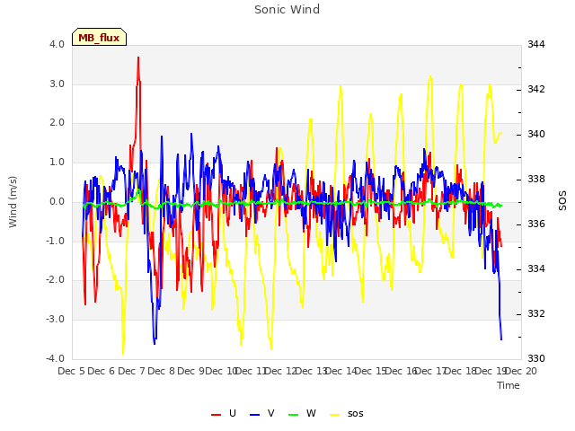Click the yellow sos legend swatch
575x431 pixels.
coord(335,414)
